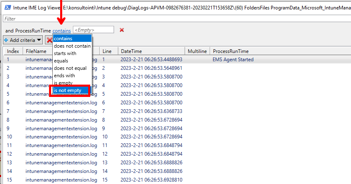Select 'is empty' operator
The height and width of the screenshot is (184, 351).
73,83
